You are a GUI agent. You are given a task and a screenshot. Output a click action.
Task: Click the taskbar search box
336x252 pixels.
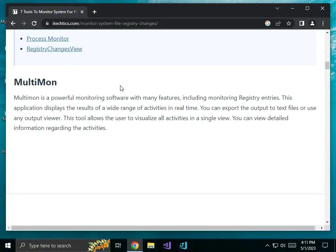point(63,245)
